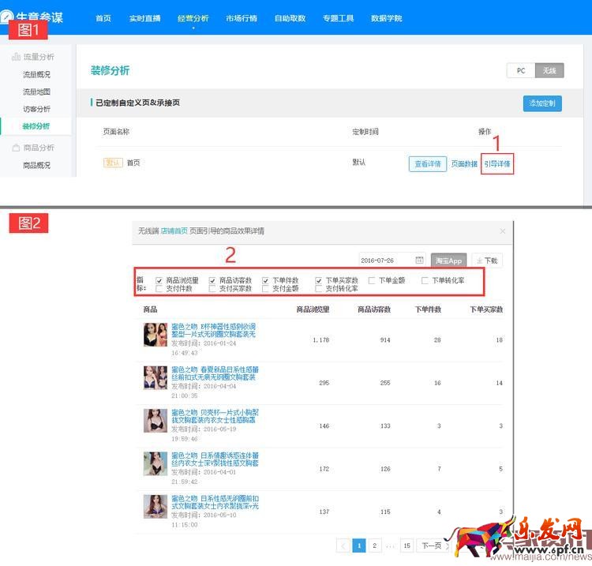Check the 下单转化率 checkbox
Image resolution: width=592 pixels, height=566 pixels.
click(x=425, y=280)
